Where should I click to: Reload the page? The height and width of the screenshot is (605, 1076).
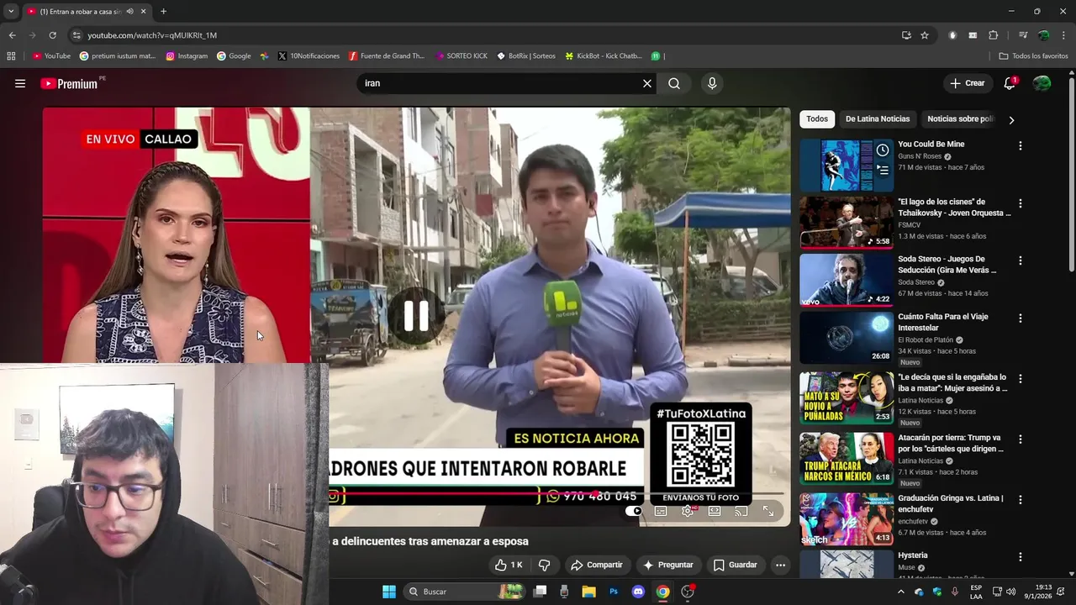click(x=52, y=35)
